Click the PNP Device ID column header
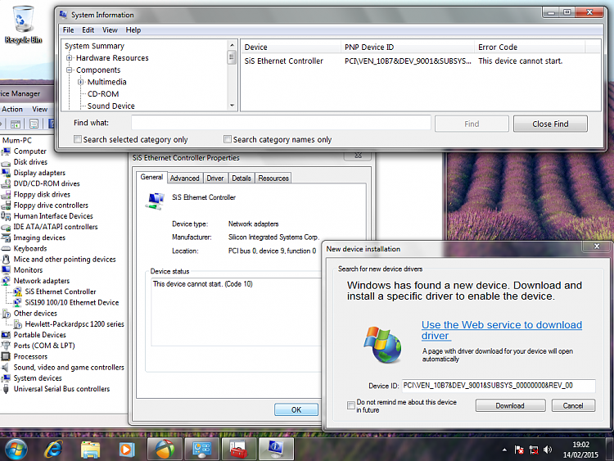Screen dimensions: 614x461 407,47
